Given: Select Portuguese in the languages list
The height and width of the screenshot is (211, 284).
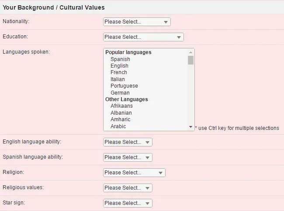Looking at the screenshot, I should tap(124, 86).
